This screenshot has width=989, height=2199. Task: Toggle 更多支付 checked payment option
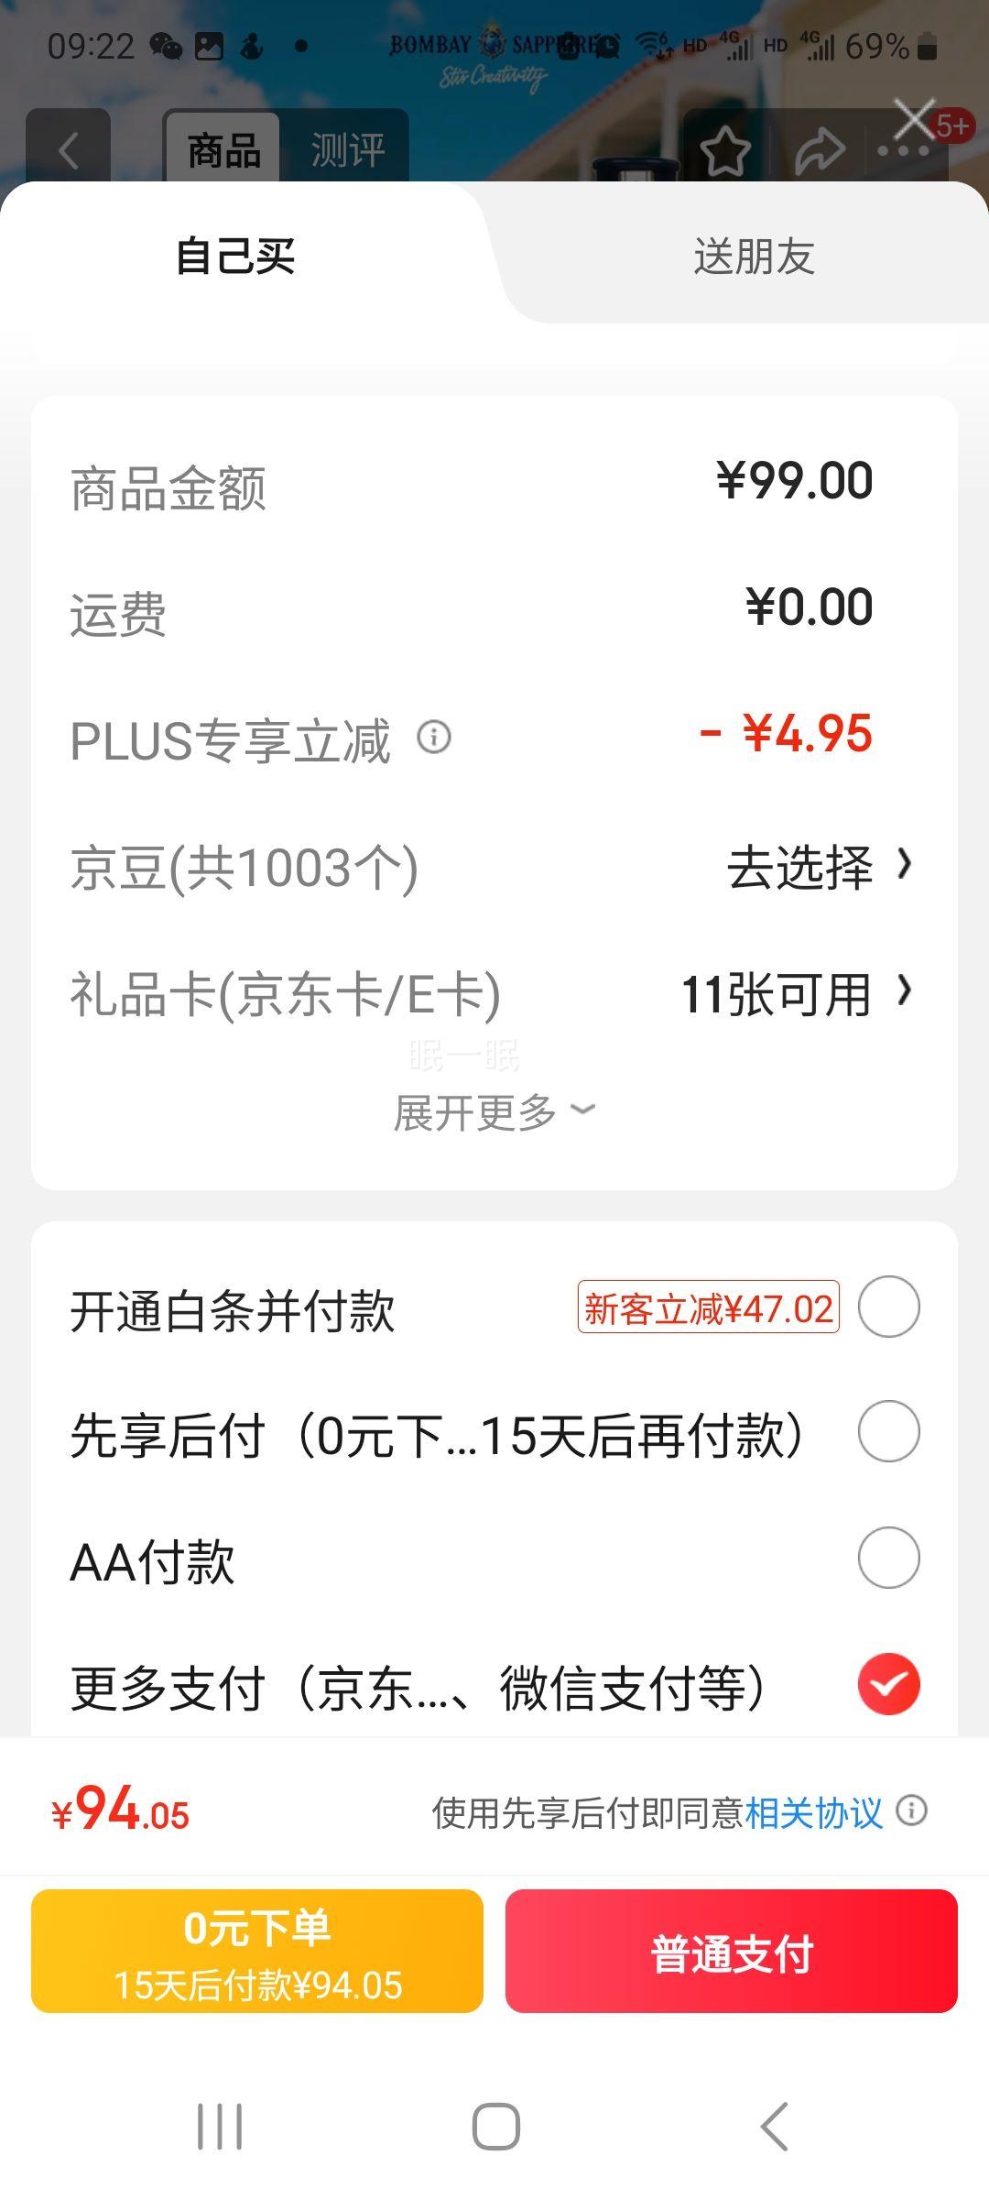point(888,1684)
